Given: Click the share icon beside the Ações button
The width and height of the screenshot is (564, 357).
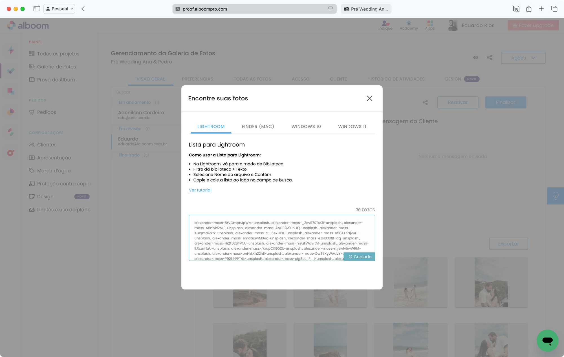Looking at the screenshot, I should [490, 57].
